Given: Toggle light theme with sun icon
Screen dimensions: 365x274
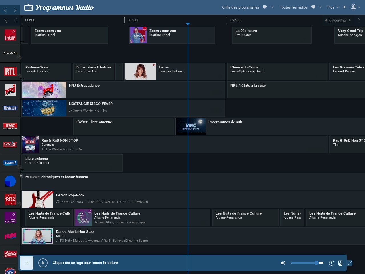Looking at the screenshot, I should coord(344,7).
